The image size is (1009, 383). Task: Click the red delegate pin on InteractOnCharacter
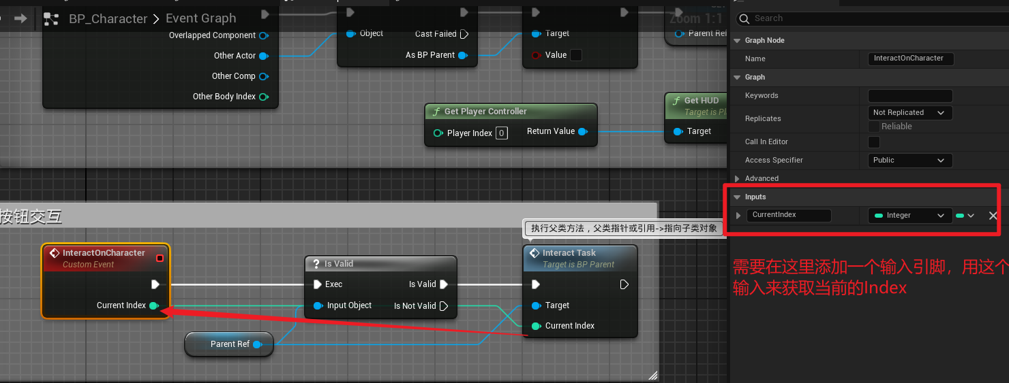click(x=160, y=258)
